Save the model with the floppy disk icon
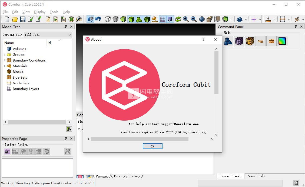The image size is (305, 187). click(23, 19)
